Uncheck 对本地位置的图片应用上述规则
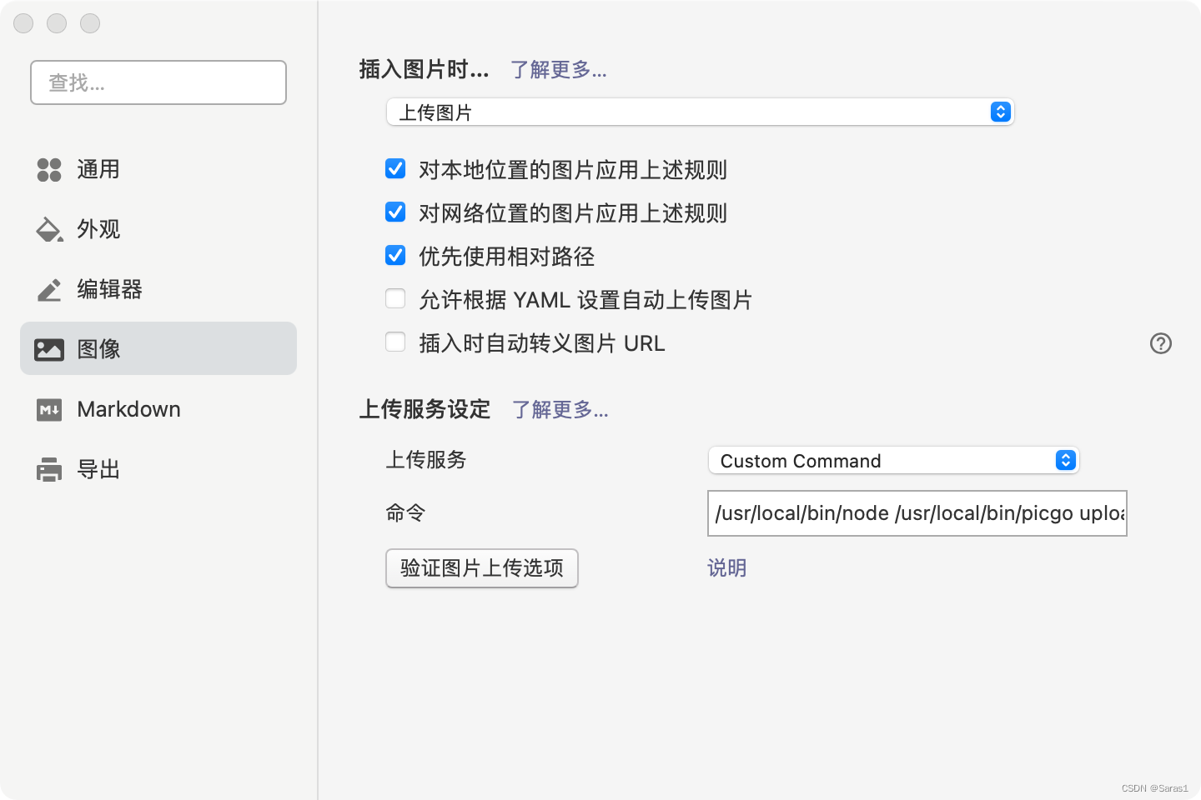This screenshot has height=800, width=1201. click(394, 169)
